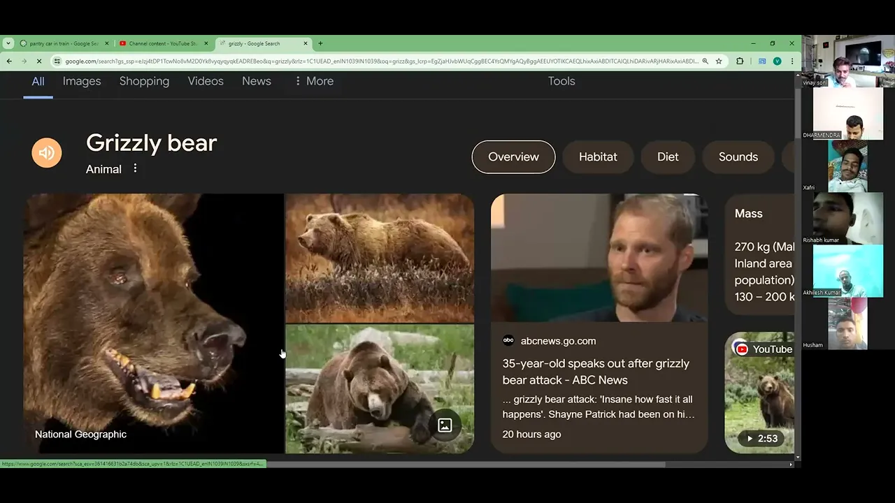The width and height of the screenshot is (895, 503).
Task: Close the grizzly Google Search tab
Action: [306, 43]
